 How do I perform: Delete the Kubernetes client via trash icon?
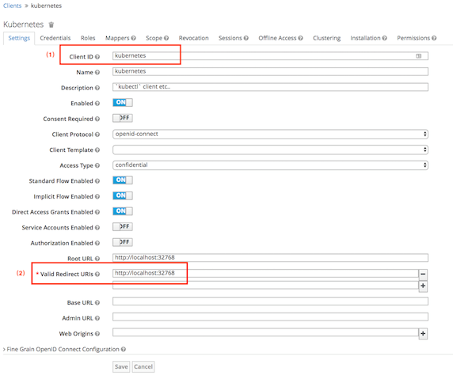(x=51, y=25)
